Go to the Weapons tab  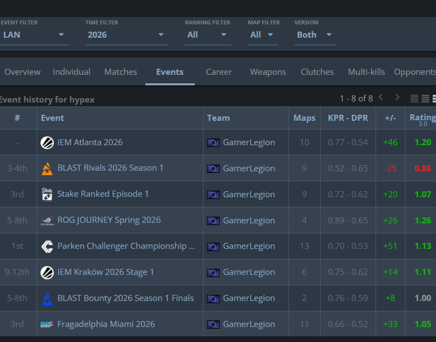click(x=268, y=72)
